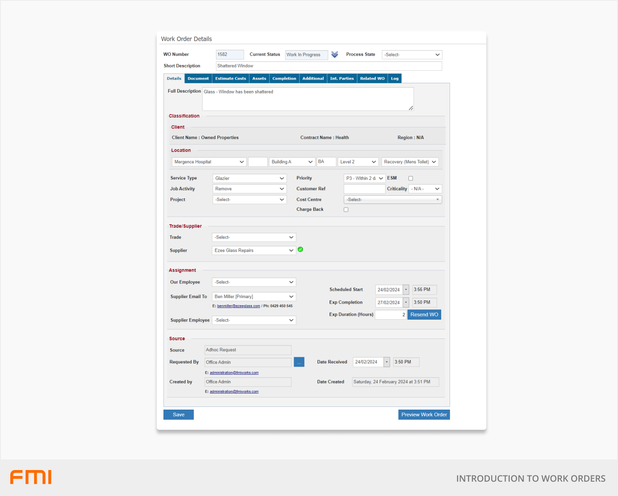Click the ellipsis lookup button beside Requested By

(x=299, y=362)
